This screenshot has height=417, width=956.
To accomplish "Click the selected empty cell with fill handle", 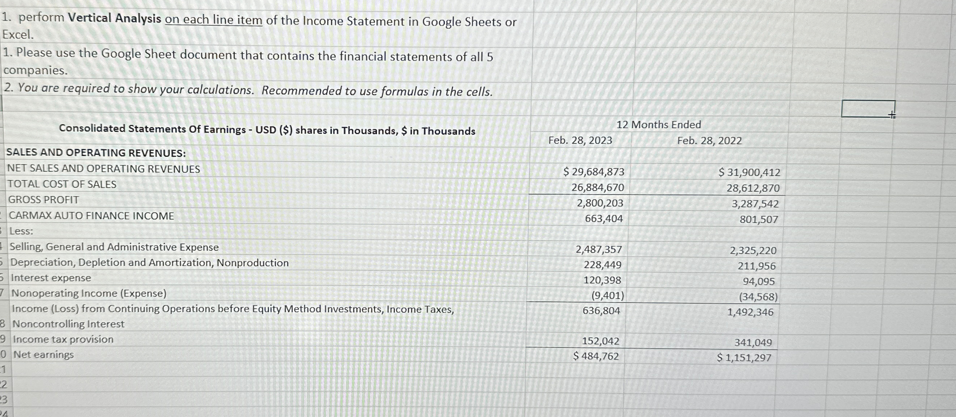I will tap(868, 108).
